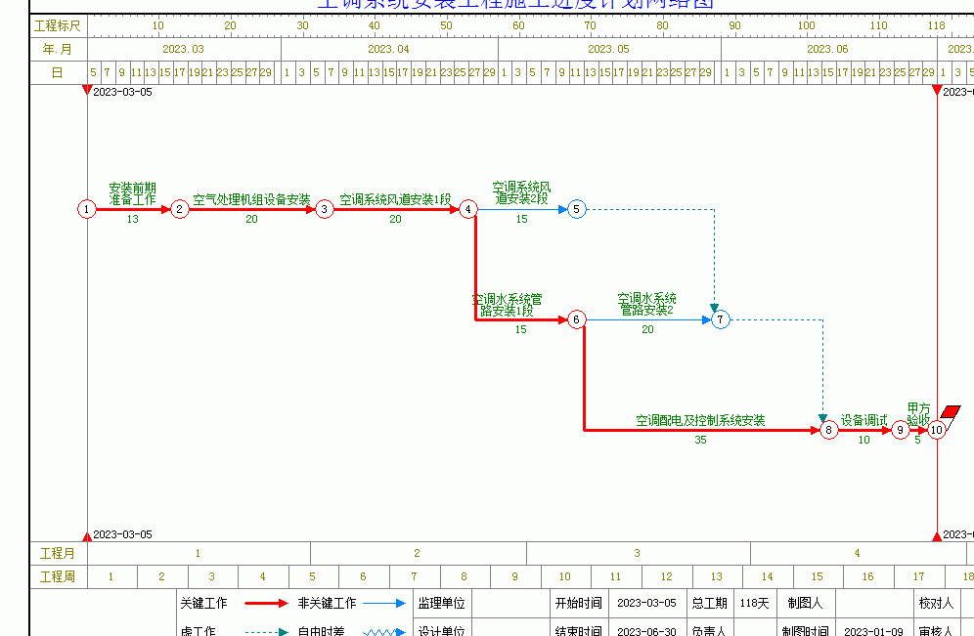Select node 1 circle in network diagram
The width and height of the screenshot is (974, 636).
(87, 209)
